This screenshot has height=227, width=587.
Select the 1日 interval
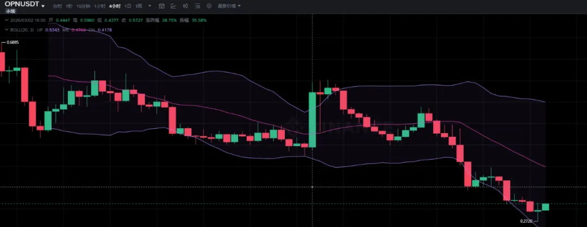[128, 6]
